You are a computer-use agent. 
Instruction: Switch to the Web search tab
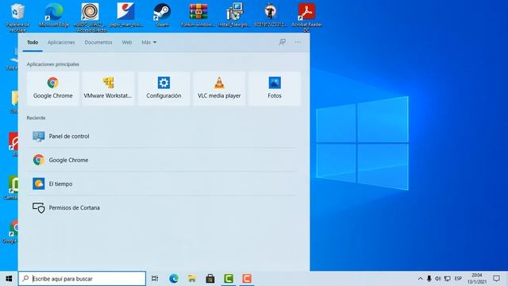127,42
